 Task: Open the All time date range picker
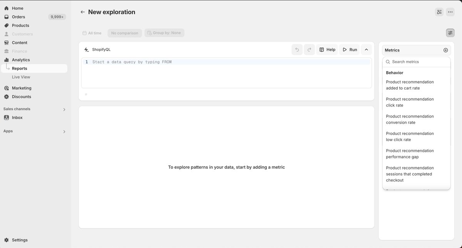[x=92, y=33]
